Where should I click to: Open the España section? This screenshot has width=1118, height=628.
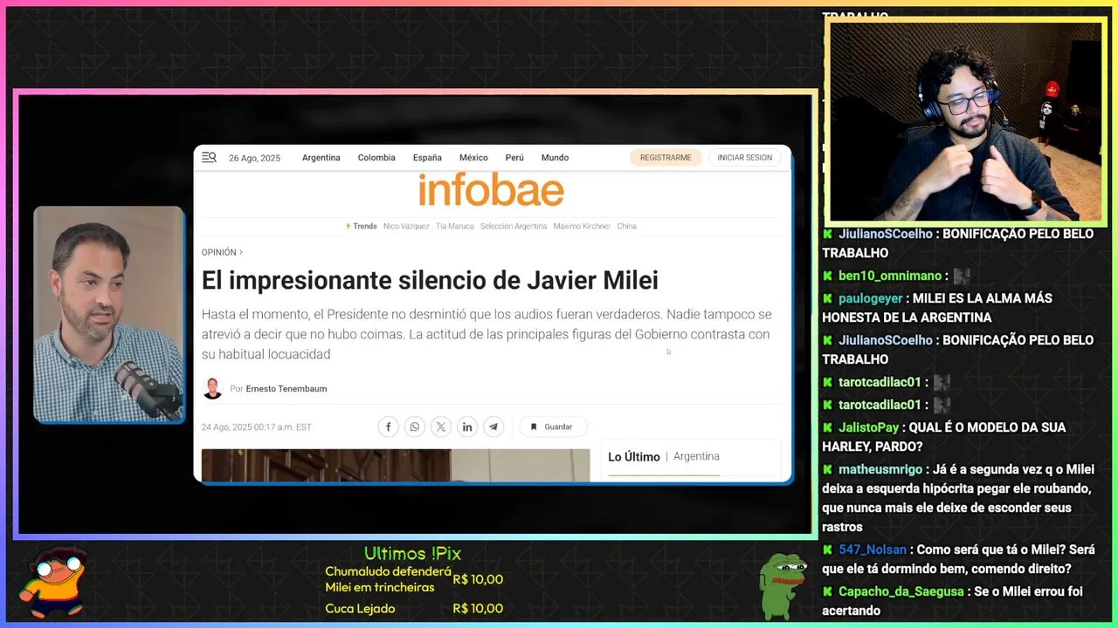point(427,158)
